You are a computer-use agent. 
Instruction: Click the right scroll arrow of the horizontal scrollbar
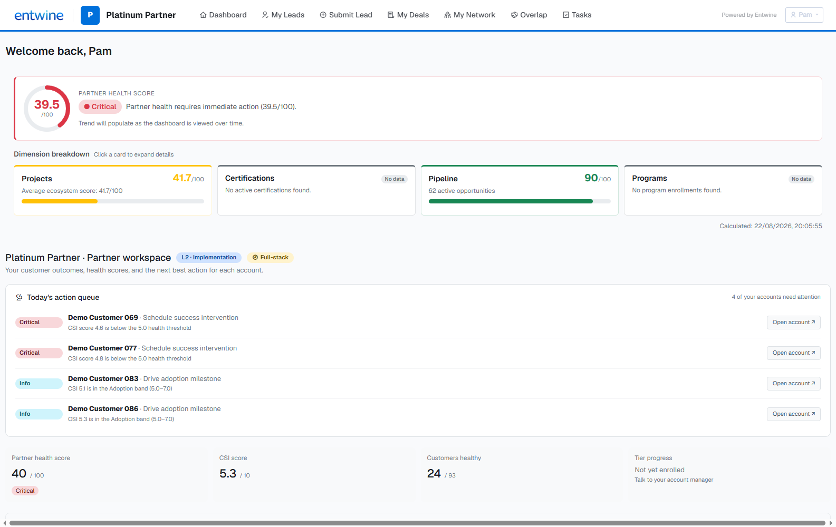(831, 523)
